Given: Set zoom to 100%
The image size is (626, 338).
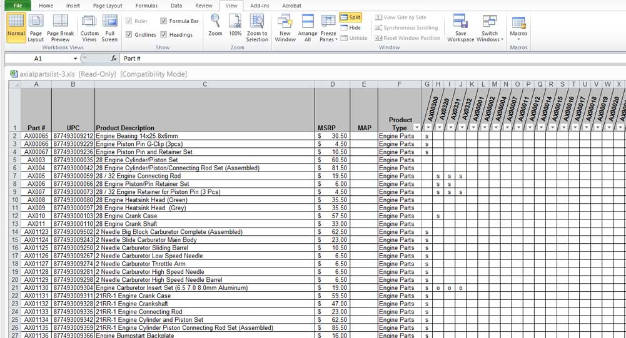Looking at the screenshot, I should (235, 26).
